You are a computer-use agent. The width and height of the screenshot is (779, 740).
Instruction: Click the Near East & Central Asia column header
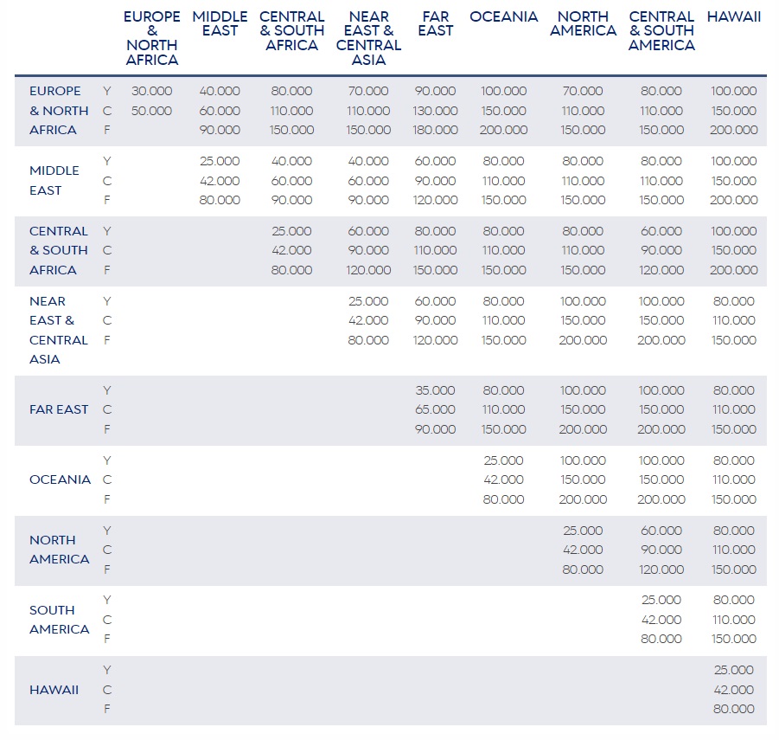pyautogui.click(x=368, y=38)
